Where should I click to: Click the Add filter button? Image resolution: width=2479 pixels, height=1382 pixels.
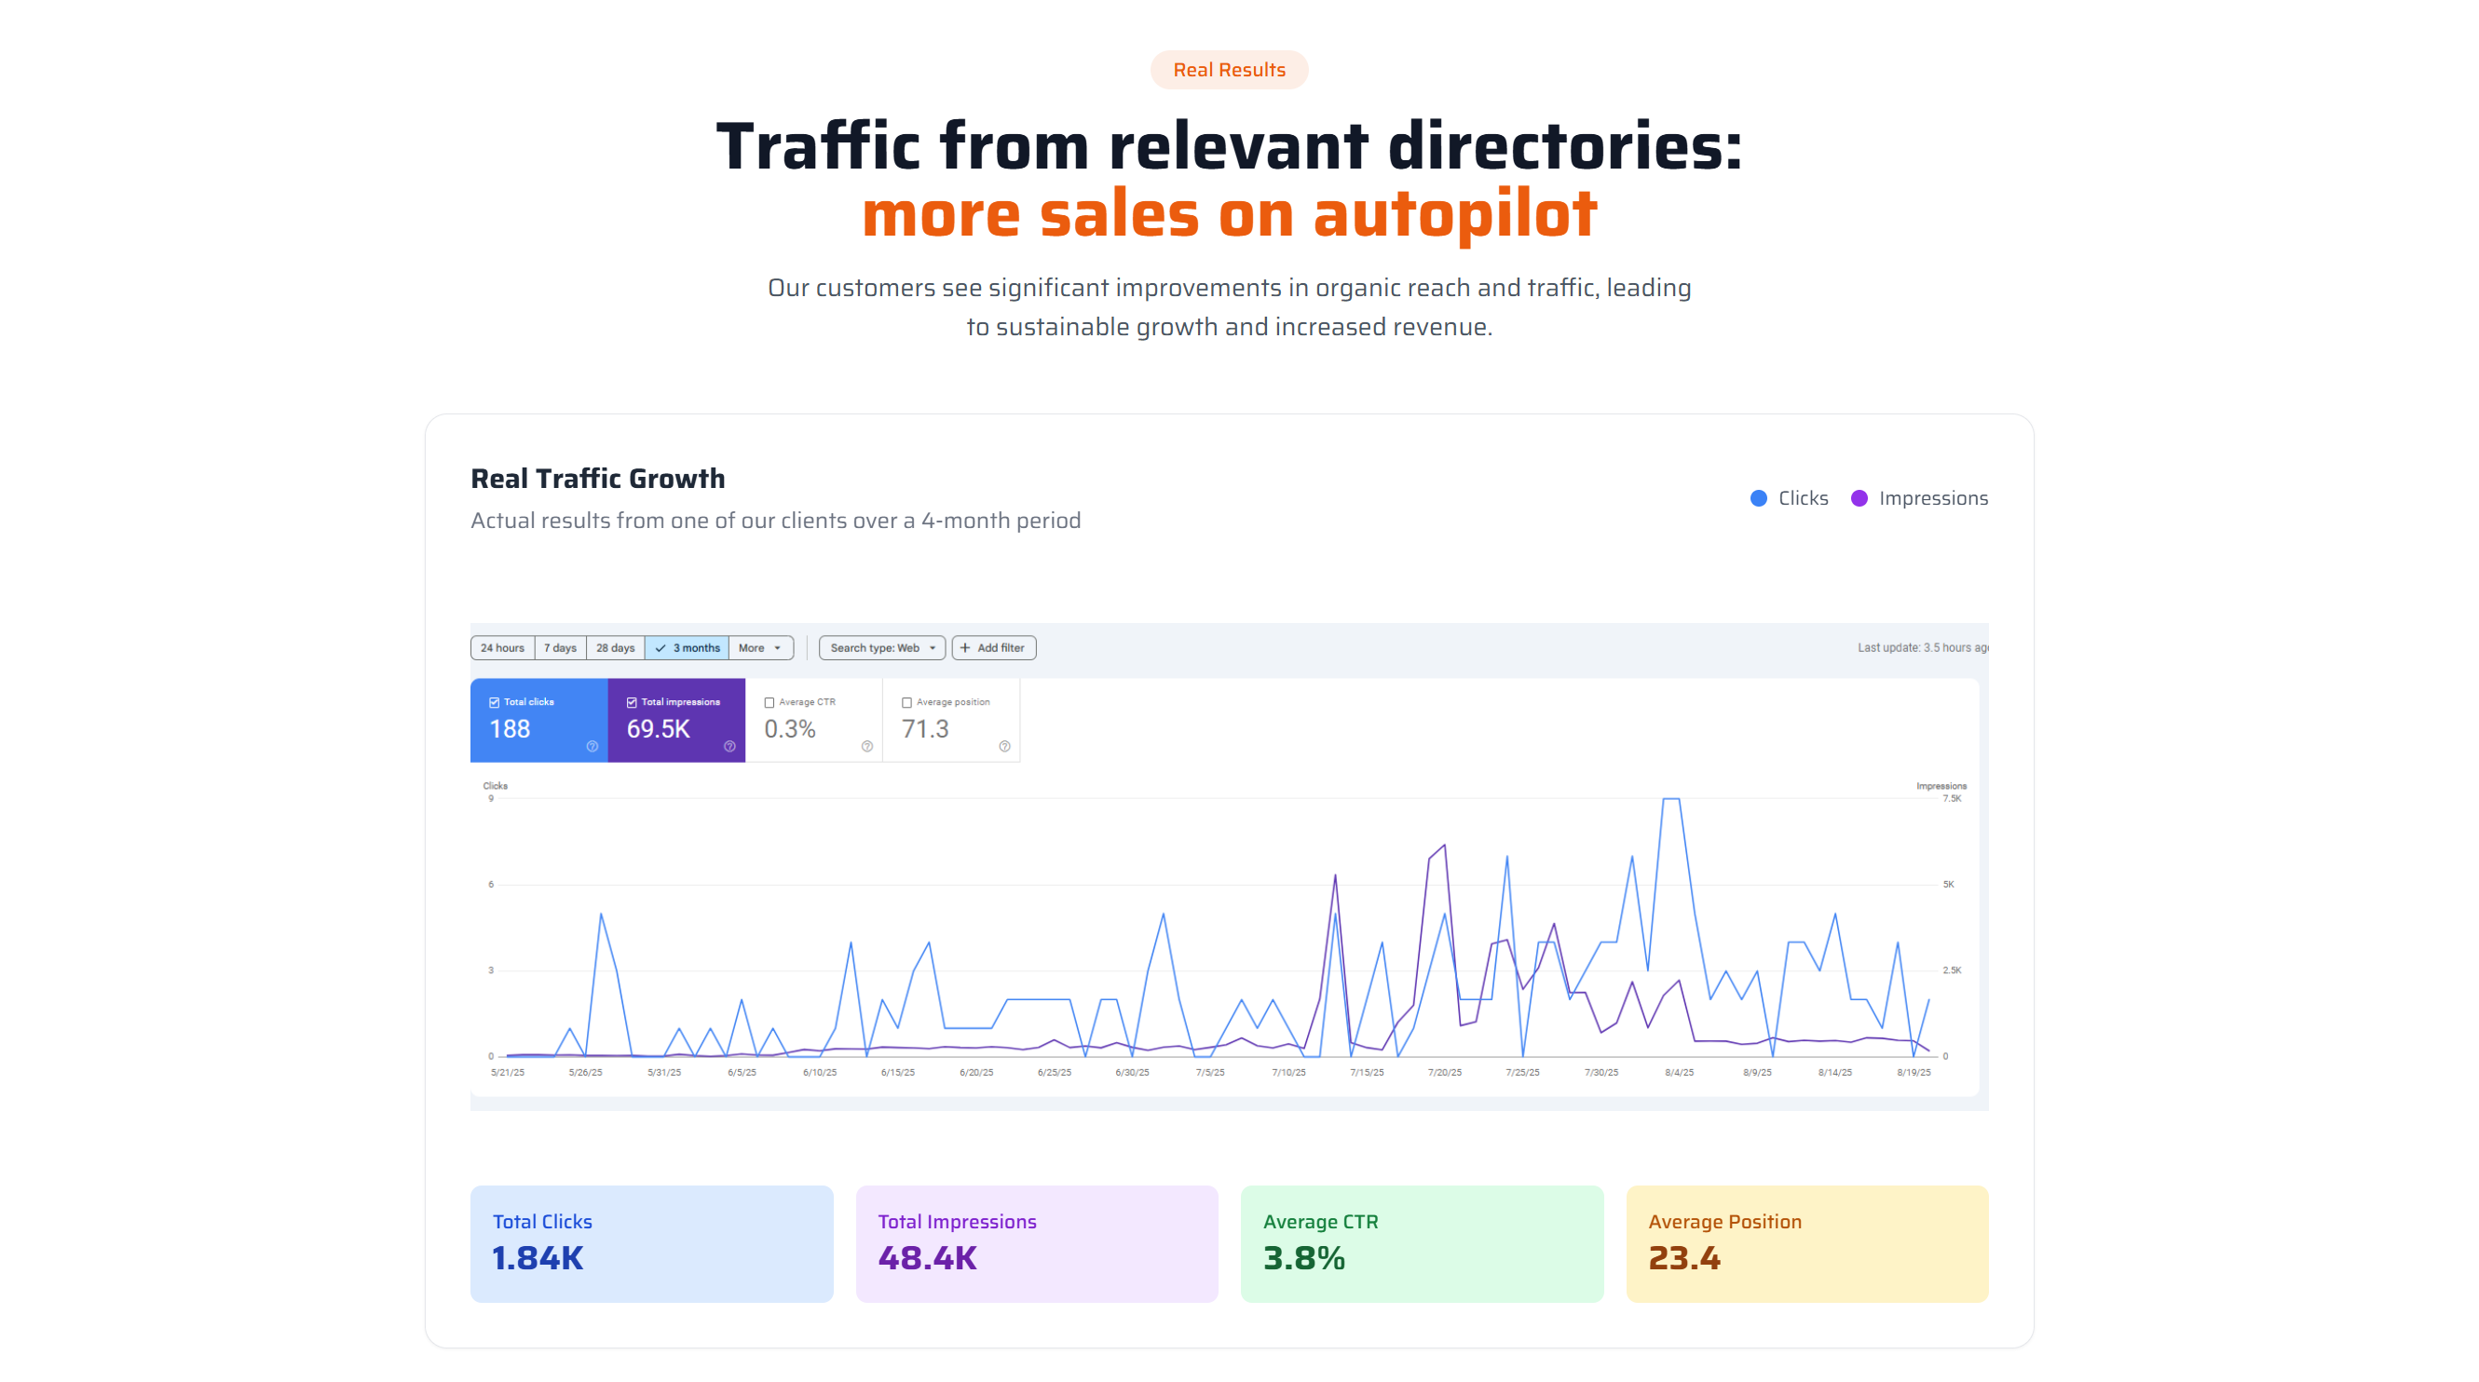click(993, 648)
